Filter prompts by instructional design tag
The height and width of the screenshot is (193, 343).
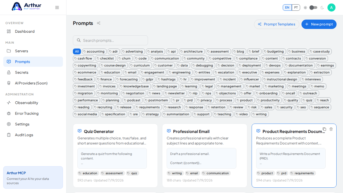tap(281, 79)
